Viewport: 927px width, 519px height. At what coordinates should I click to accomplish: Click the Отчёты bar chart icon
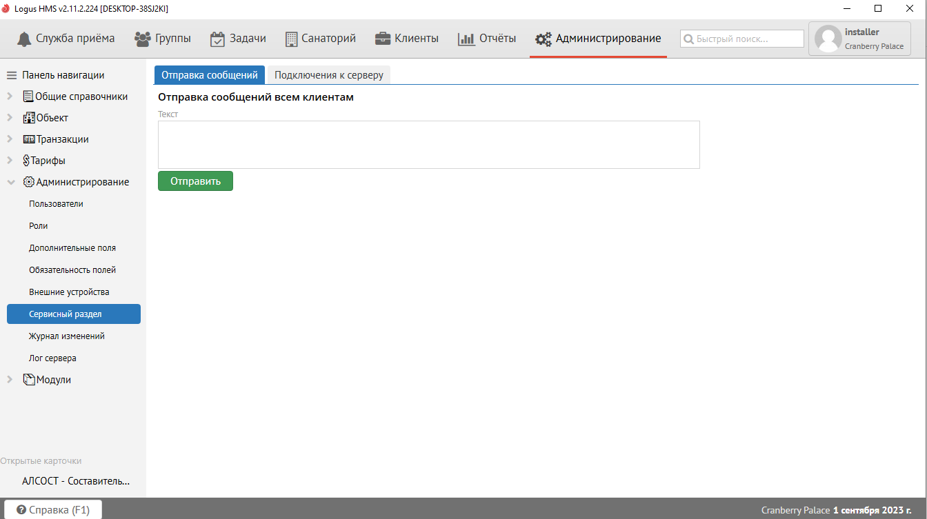466,39
